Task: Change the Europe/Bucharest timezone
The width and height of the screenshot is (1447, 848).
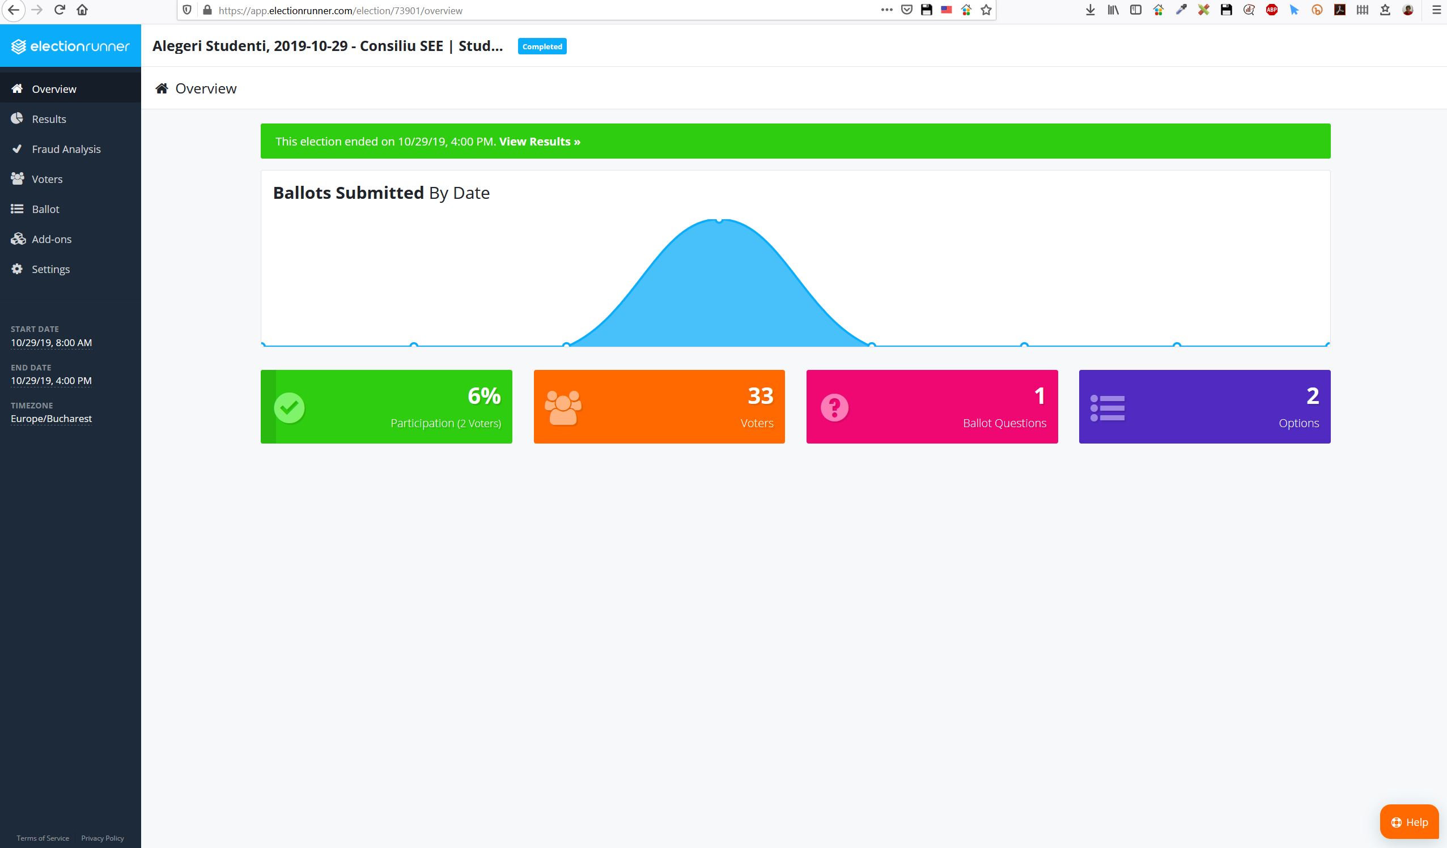Action: (51, 419)
